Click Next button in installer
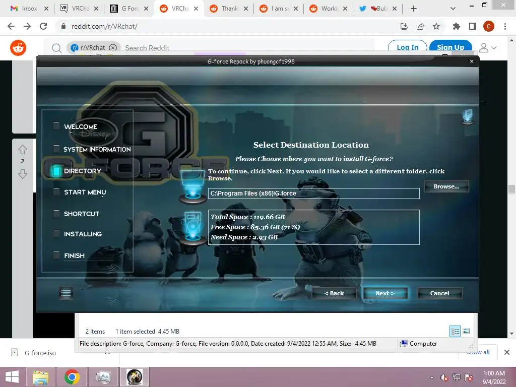The width and height of the screenshot is (516, 387). pos(385,293)
